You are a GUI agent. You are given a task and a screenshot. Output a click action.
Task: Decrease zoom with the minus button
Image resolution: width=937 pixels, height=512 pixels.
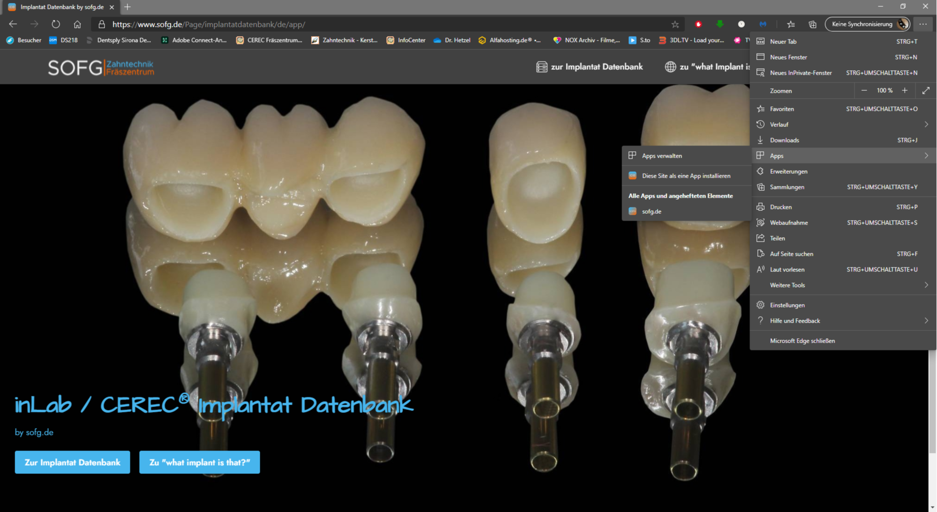864,91
